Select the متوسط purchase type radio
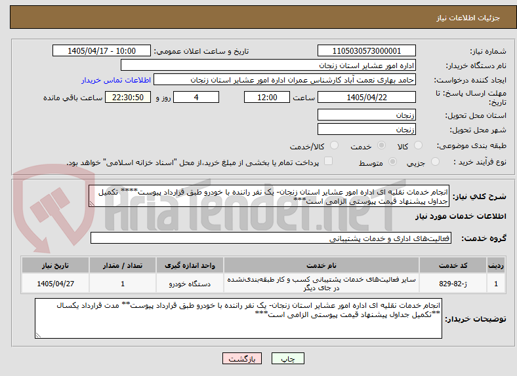This screenshot has width=517, height=376. pos(392,161)
